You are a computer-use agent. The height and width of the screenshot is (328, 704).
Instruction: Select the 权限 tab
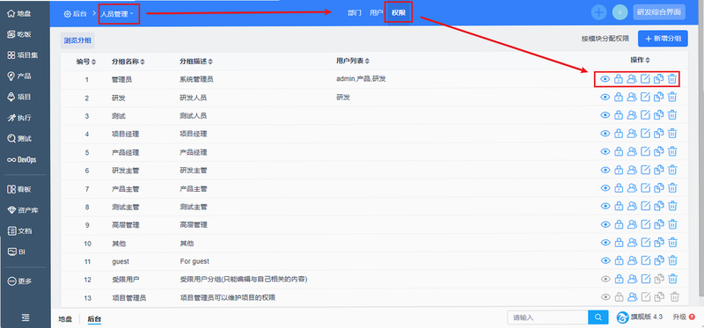[399, 13]
